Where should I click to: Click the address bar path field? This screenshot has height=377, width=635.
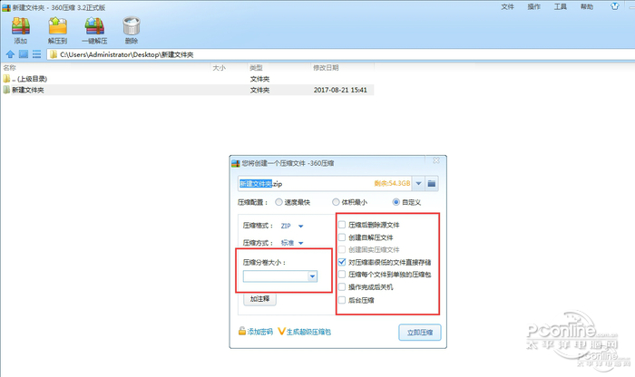[340, 54]
